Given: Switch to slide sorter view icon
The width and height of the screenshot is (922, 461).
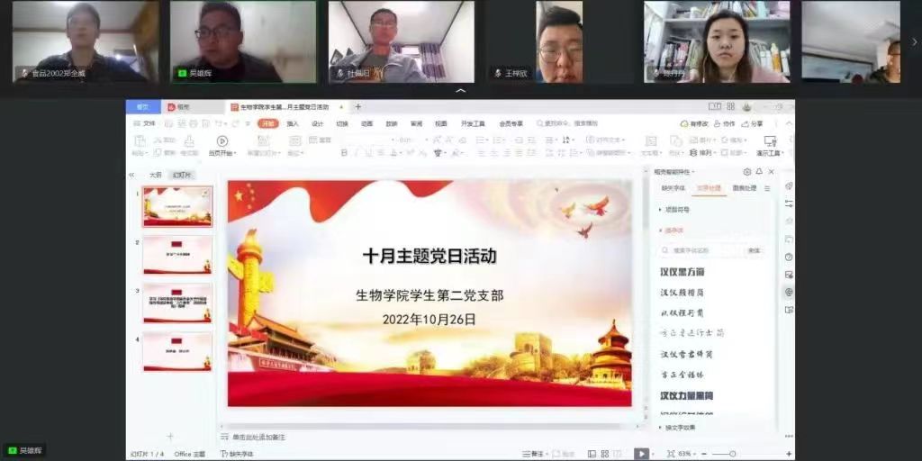Looking at the screenshot, I should [605, 454].
